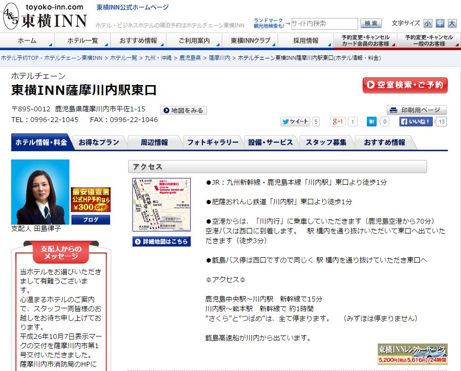Open the ホーム menu
Viewport: 461px width, 371px height.
[27, 41]
